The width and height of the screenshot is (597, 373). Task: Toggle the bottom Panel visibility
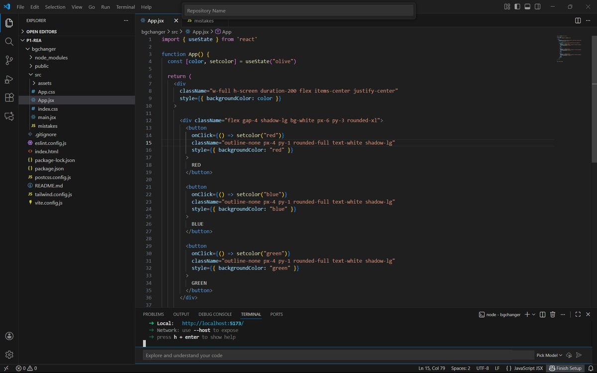(x=527, y=6)
